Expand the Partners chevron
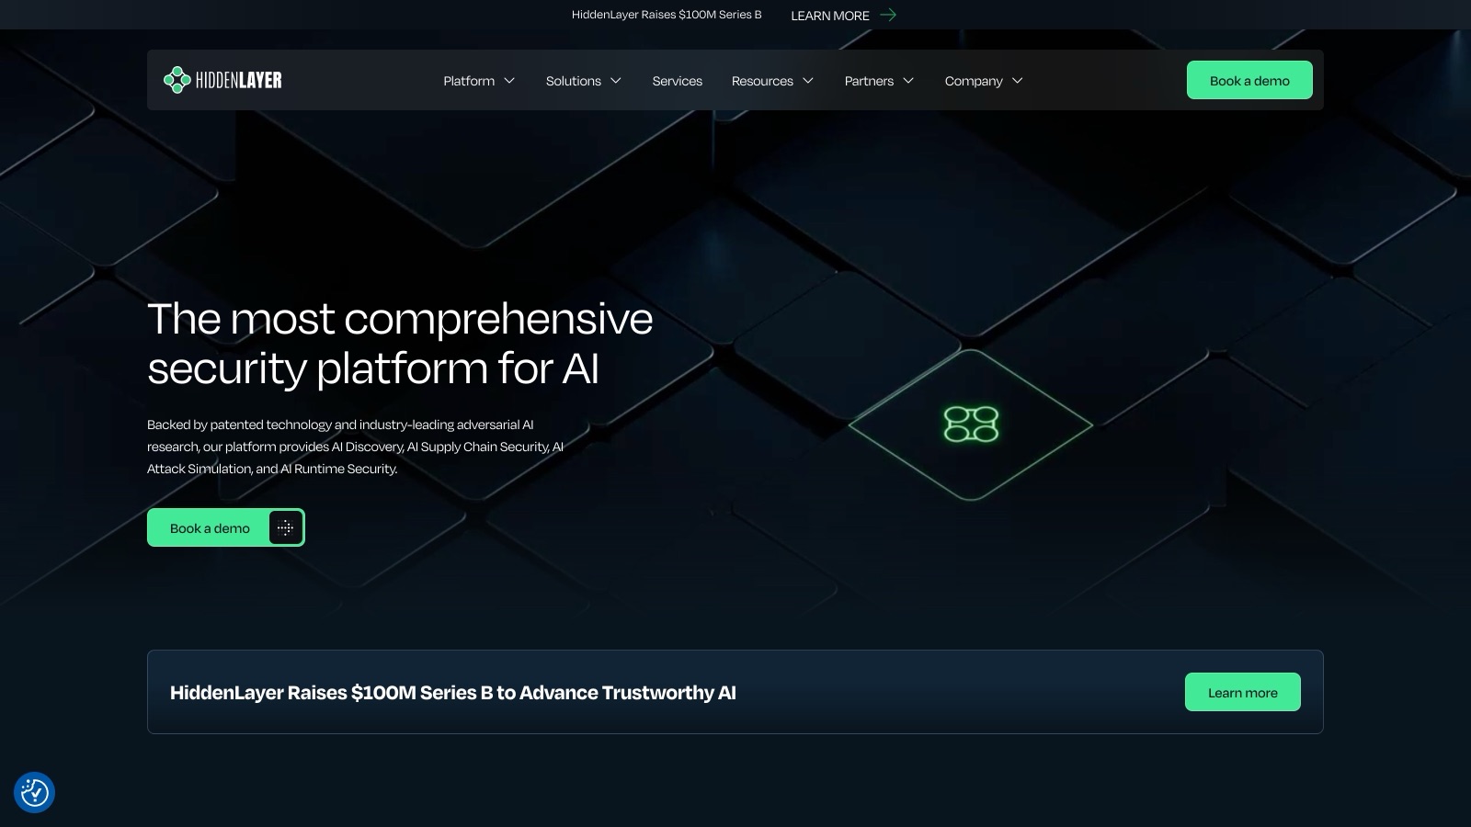Image resolution: width=1471 pixels, height=827 pixels. tap(908, 81)
